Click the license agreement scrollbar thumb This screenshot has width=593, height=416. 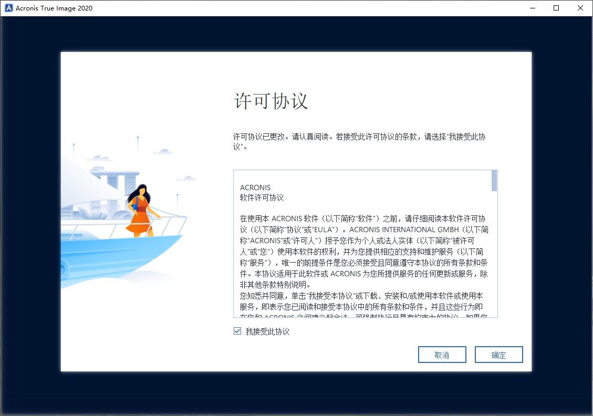tap(494, 181)
